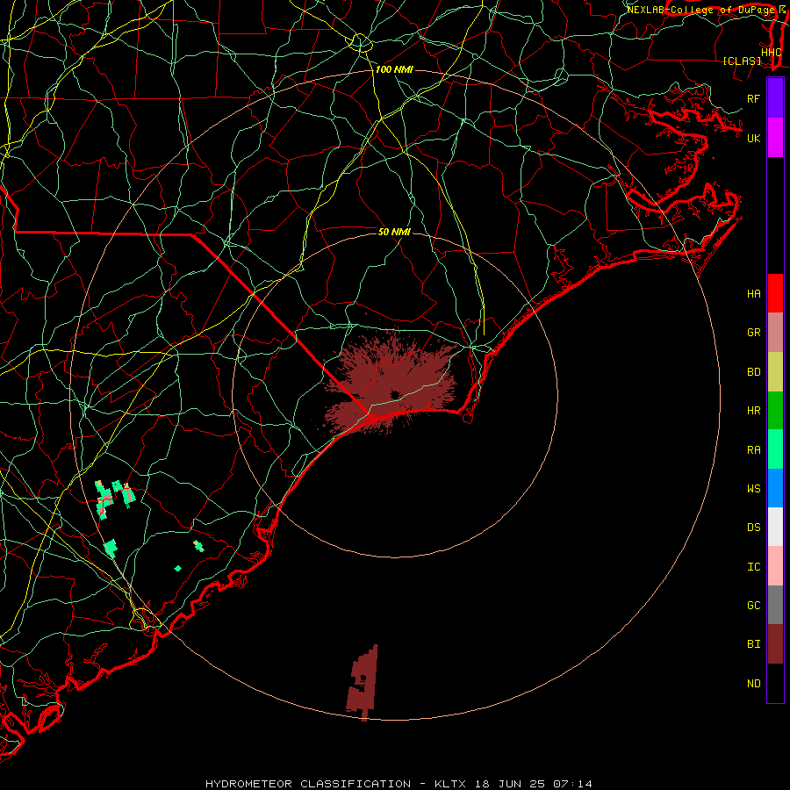This screenshot has width=790, height=790.
Task: Click the black ND legend swatch
Action: pos(775,683)
